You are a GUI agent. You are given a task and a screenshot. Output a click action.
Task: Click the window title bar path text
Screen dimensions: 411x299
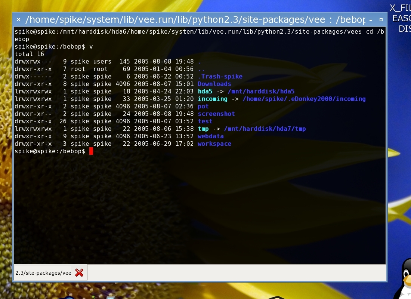coord(194,19)
